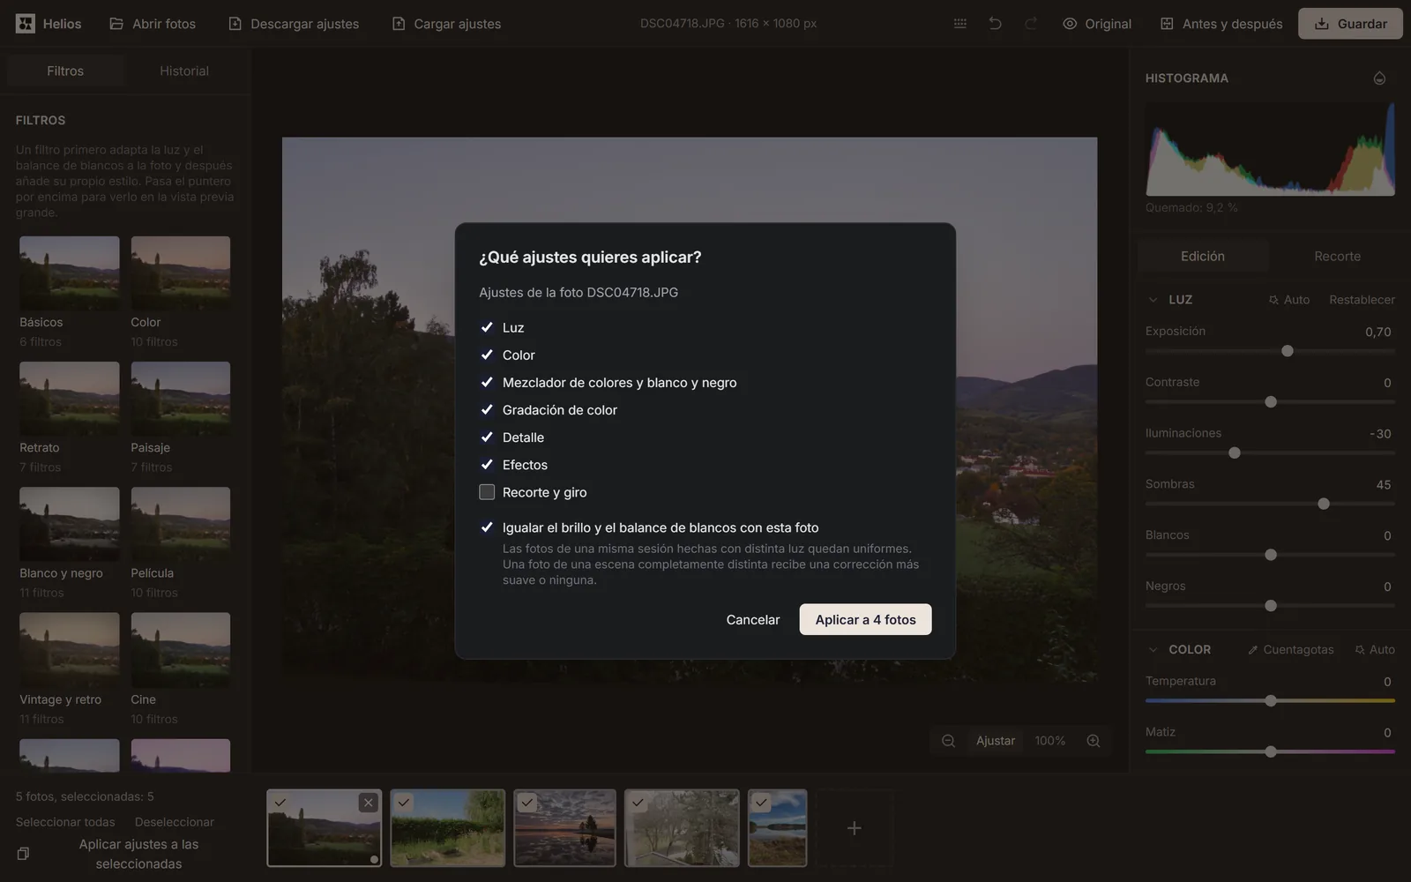
Task: Open Abrir fotos in top bar
Action: [x=153, y=24]
